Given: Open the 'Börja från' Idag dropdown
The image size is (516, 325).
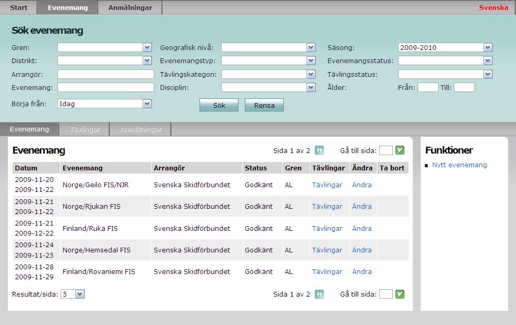Looking at the screenshot, I should coord(104,104).
